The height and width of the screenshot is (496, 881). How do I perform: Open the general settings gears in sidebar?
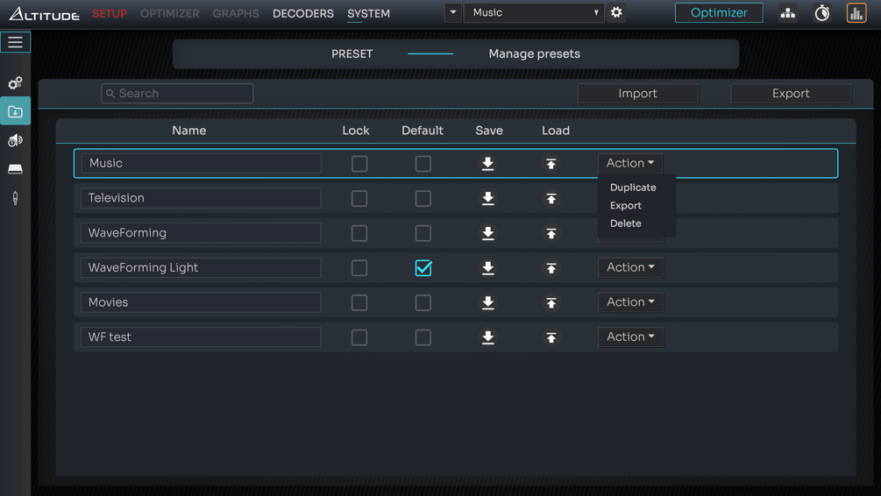(15, 83)
